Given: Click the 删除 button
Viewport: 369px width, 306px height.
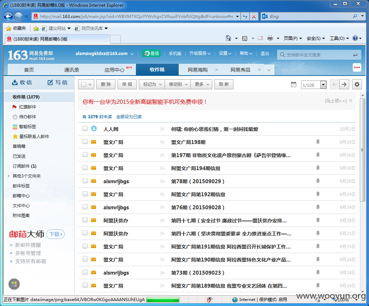Looking at the screenshot, I should coord(106,84).
